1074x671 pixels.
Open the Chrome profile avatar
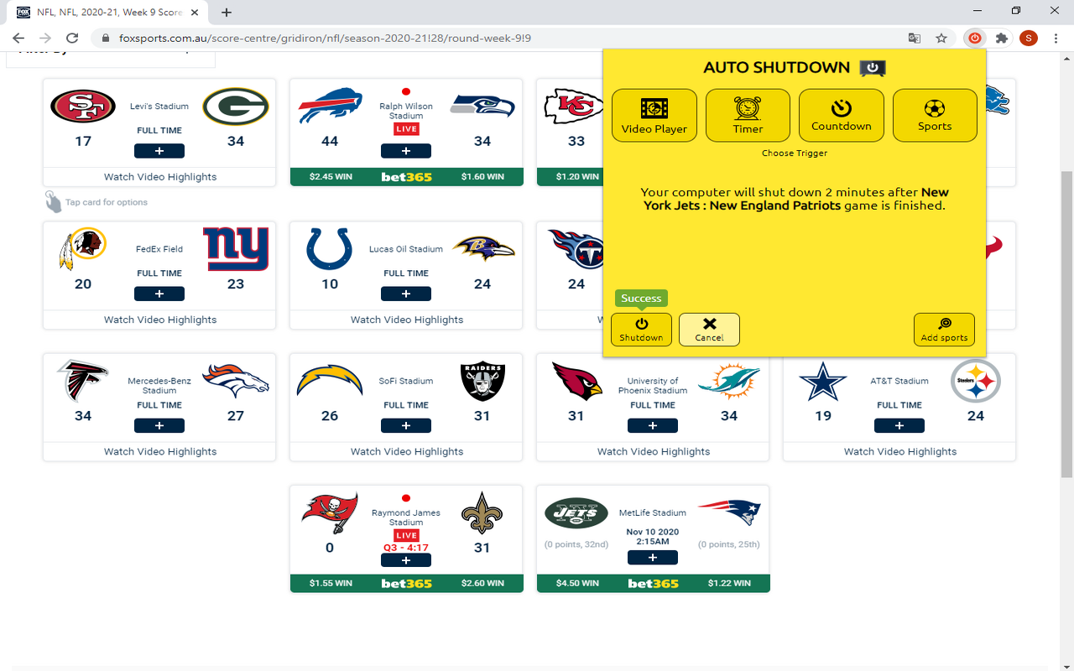click(x=1029, y=38)
